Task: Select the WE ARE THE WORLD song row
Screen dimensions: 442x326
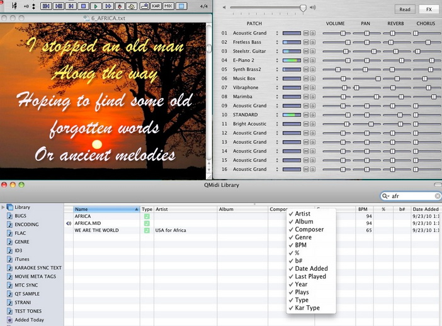Action: [x=253, y=231]
